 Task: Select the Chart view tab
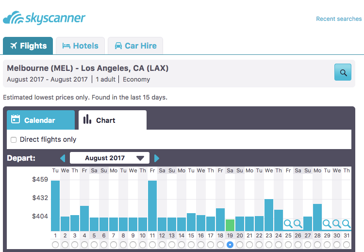113,120
